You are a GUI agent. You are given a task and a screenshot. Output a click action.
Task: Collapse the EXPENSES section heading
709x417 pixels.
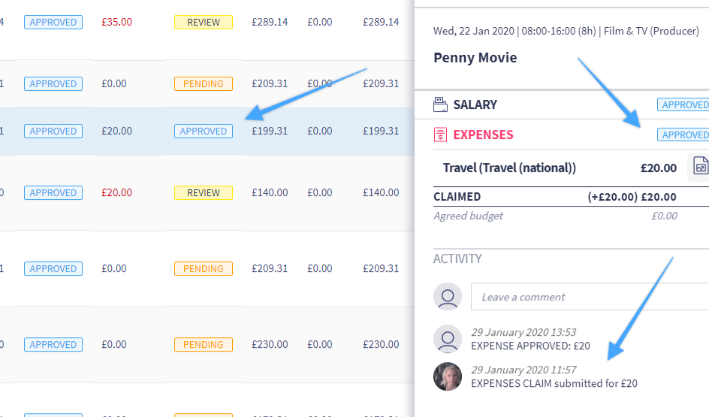pos(483,135)
